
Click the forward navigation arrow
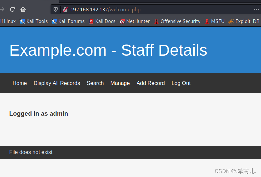pyautogui.click(x=2, y=9)
